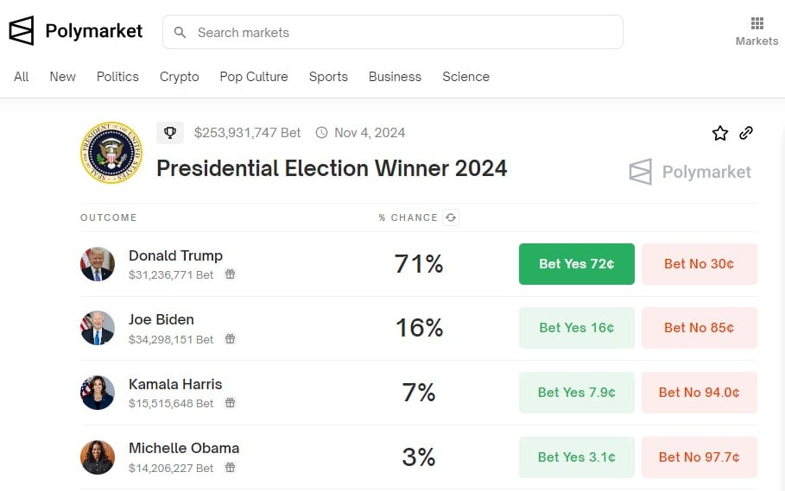Open the Donald Trump outcome name link
Image resolution: width=785 pixels, height=491 pixels.
175,255
